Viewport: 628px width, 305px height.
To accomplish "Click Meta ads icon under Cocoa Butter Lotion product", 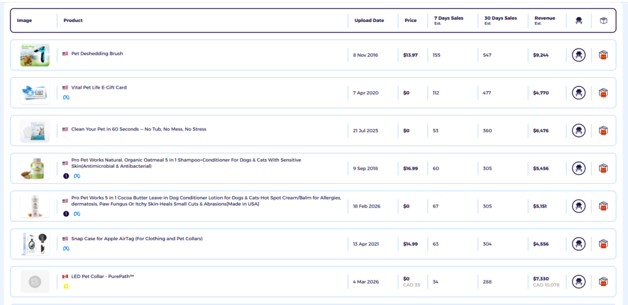I will [77, 214].
